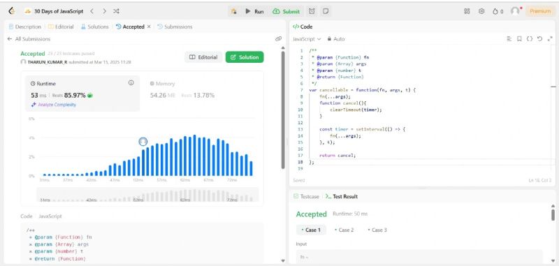Click the left panel vertical scrollbar
Screen dimensions: 559x266
[283, 110]
